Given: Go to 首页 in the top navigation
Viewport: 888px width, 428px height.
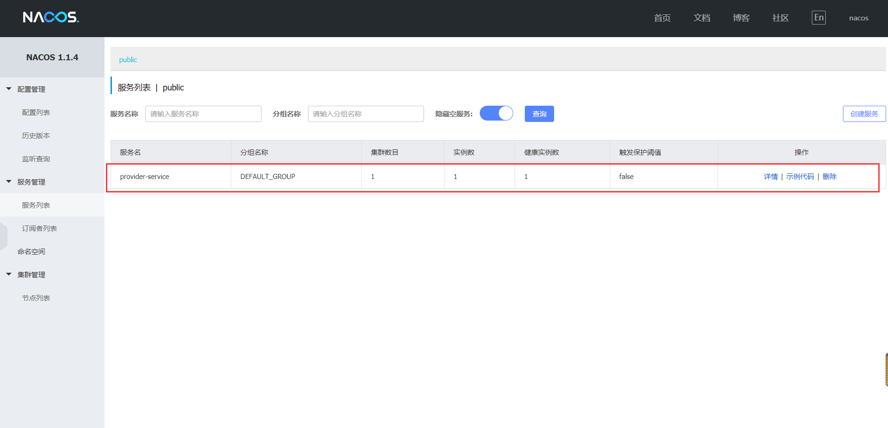Looking at the screenshot, I should 662,18.
